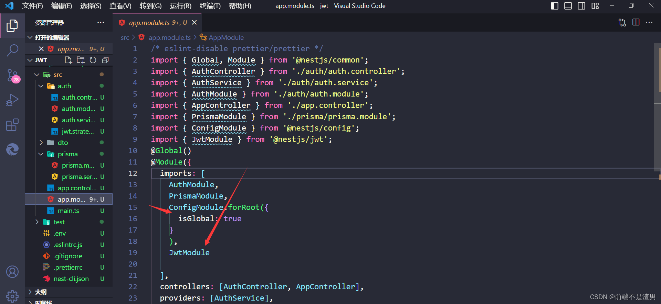
Task: Click src in the breadcrumb
Action: pos(125,37)
